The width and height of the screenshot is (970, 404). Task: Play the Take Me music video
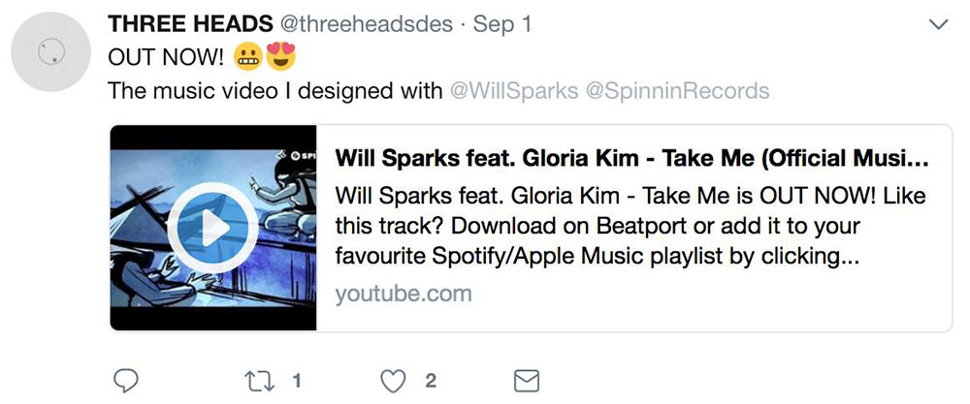(x=212, y=229)
